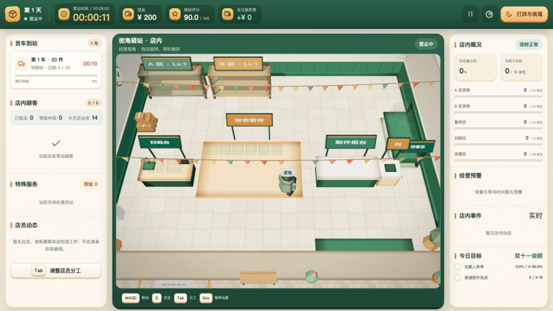553x311 pixels.
Task: Toggle the 包裹入库率 goal checkbox
Action: tap(458, 266)
